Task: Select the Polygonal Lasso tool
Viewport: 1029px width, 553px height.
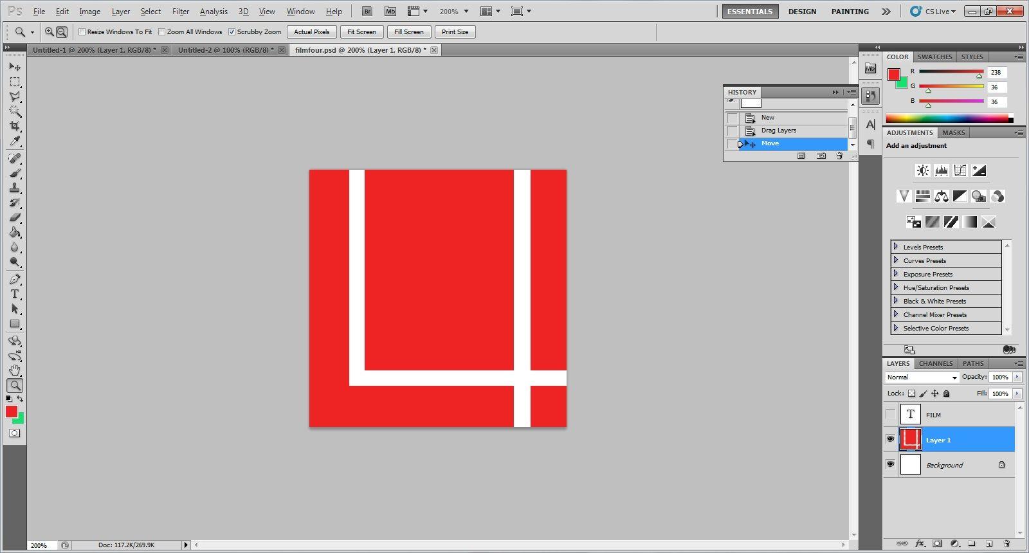Action: (15, 96)
